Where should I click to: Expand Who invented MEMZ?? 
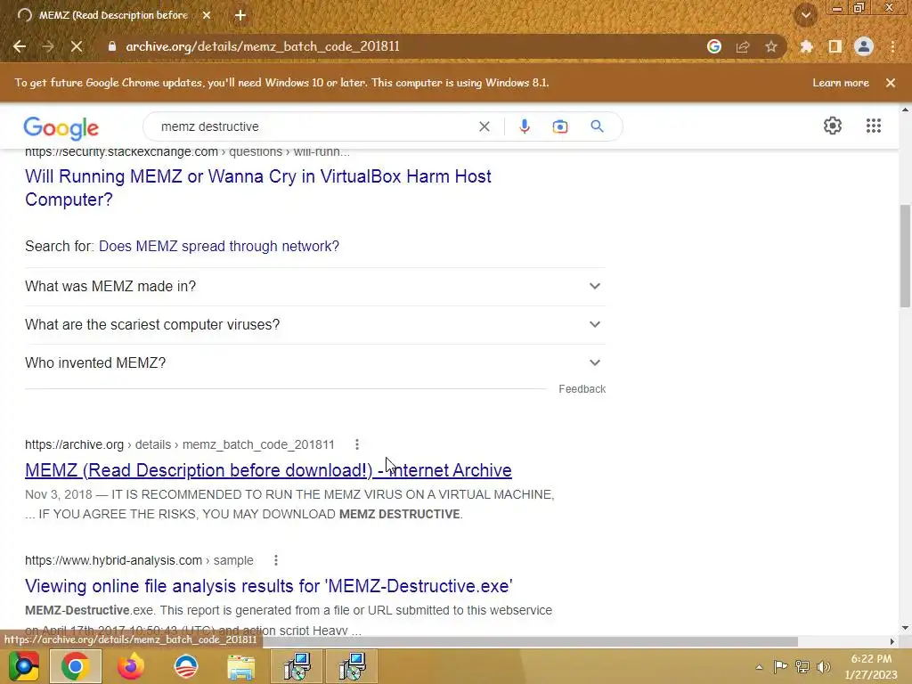coord(314,363)
